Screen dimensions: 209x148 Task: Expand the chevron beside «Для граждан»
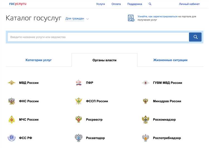(x=88, y=19)
